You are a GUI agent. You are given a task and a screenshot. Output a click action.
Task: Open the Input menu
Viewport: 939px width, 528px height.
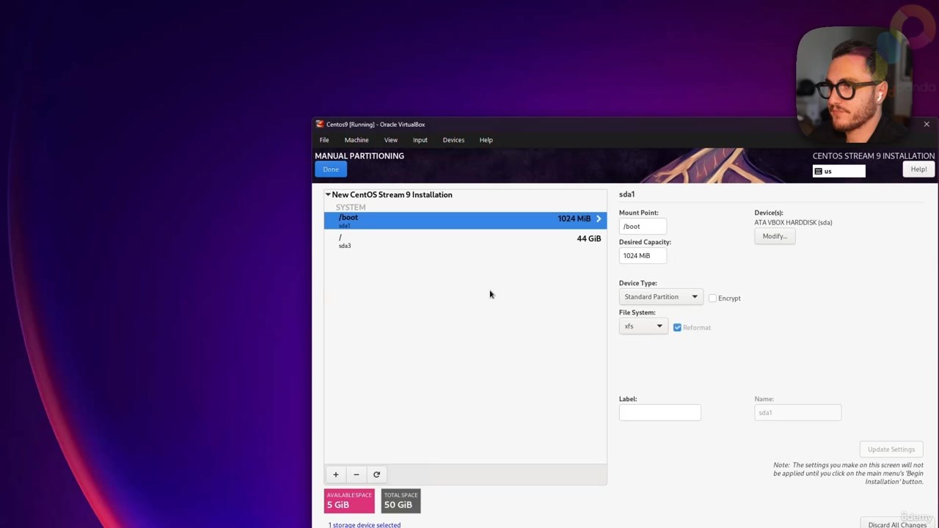tap(420, 140)
